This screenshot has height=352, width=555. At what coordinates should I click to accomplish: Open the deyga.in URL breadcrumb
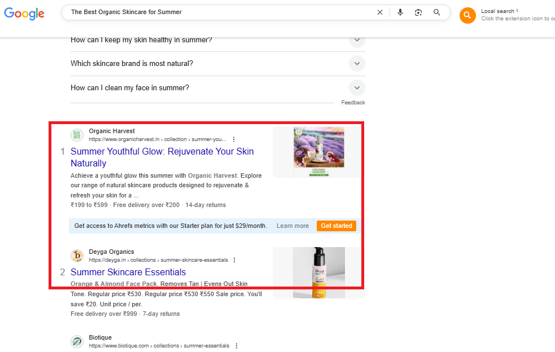pyautogui.click(x=159, y=260)
